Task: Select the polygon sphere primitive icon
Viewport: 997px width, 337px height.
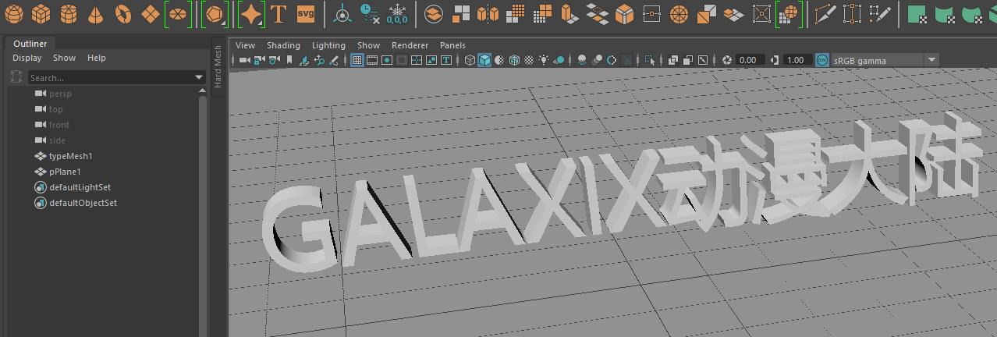Action: click(x=15, y=13)
